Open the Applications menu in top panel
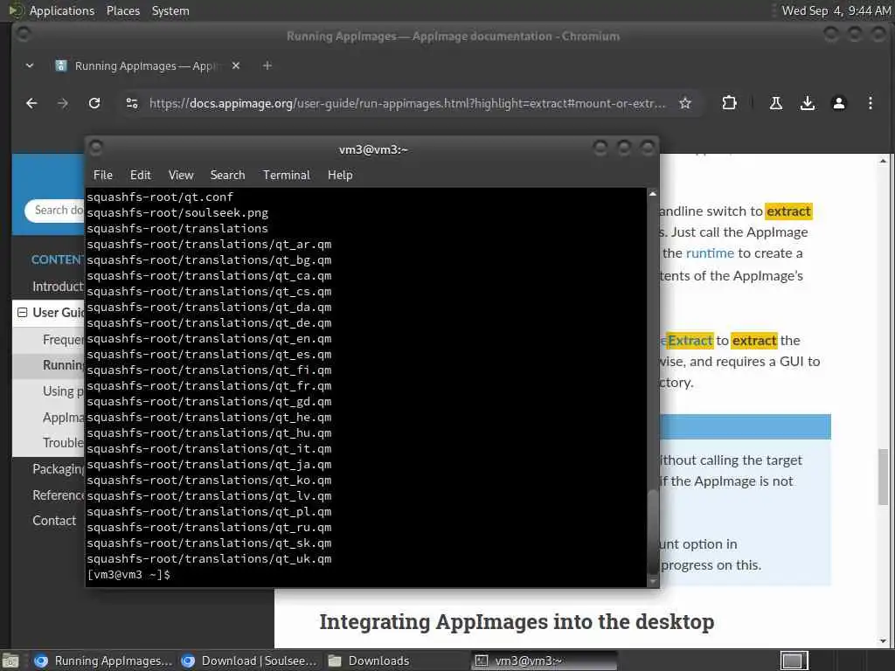The height and width of the screenshot is (671, 895). pos(62,10)
